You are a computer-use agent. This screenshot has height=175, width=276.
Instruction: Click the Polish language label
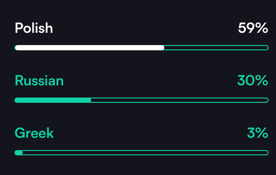click(34, 28)
